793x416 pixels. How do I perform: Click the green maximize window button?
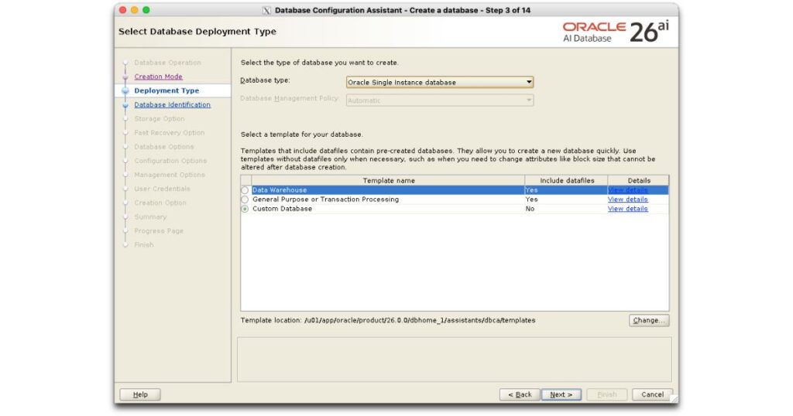[x=146, y=10]
